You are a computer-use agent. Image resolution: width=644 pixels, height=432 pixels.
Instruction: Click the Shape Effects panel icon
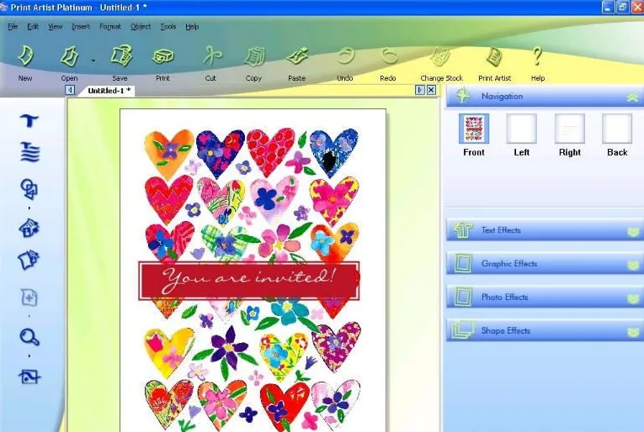[462, 330]
